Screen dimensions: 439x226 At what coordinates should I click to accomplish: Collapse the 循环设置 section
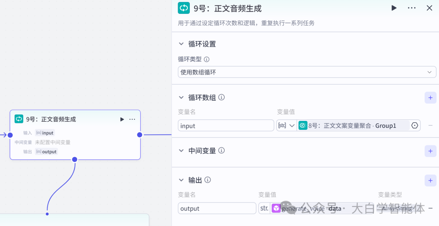point(181,44)
